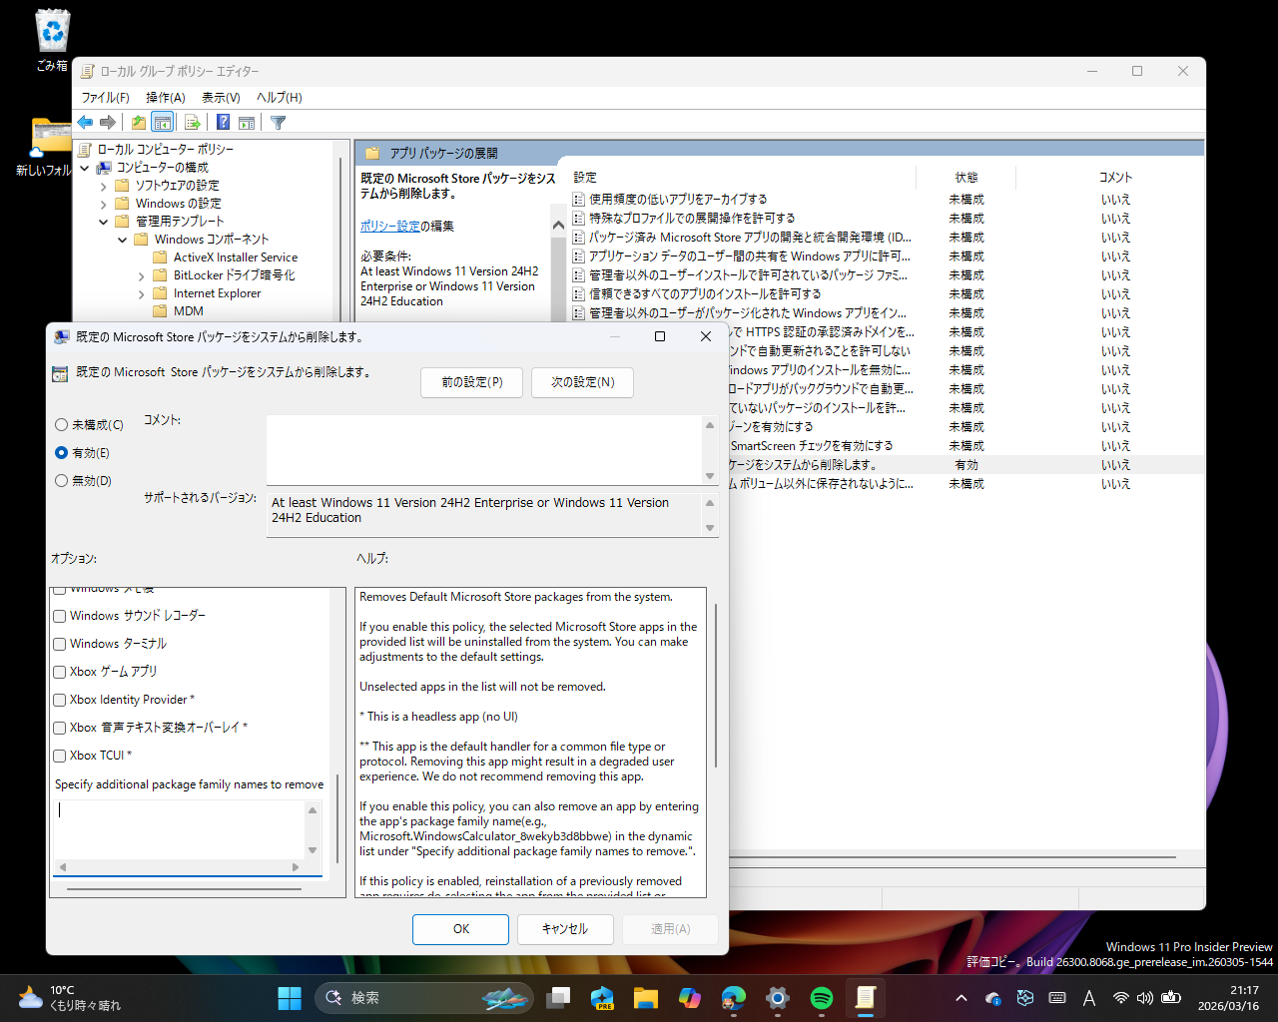Click the policy icon for 使用頻度の低いアプリをアーカイブする
Image resolution: width=1278 pixels, height=1022 pixels.
pyautogui.click(x=578, y=200)
